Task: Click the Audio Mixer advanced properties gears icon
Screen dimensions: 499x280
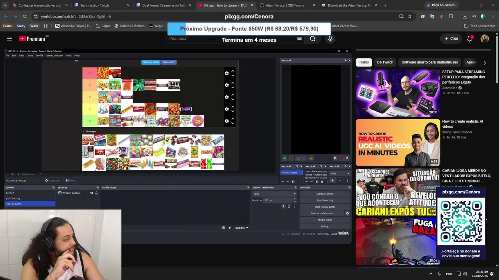Action: click(x=230, y=227)
